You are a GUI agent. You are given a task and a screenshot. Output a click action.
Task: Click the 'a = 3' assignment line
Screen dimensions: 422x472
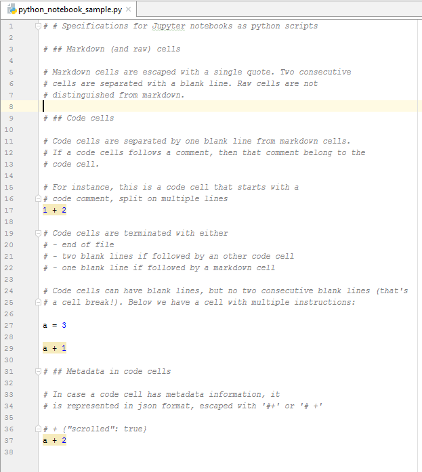coord(54,325)
